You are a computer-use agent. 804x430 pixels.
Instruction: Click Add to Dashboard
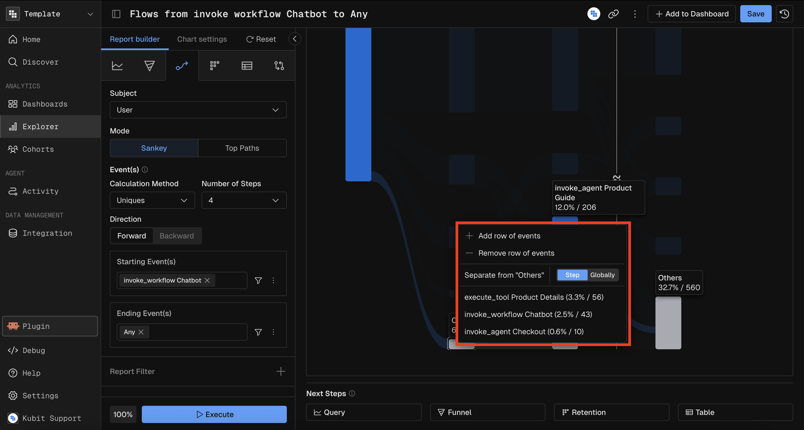coord(692,14)
